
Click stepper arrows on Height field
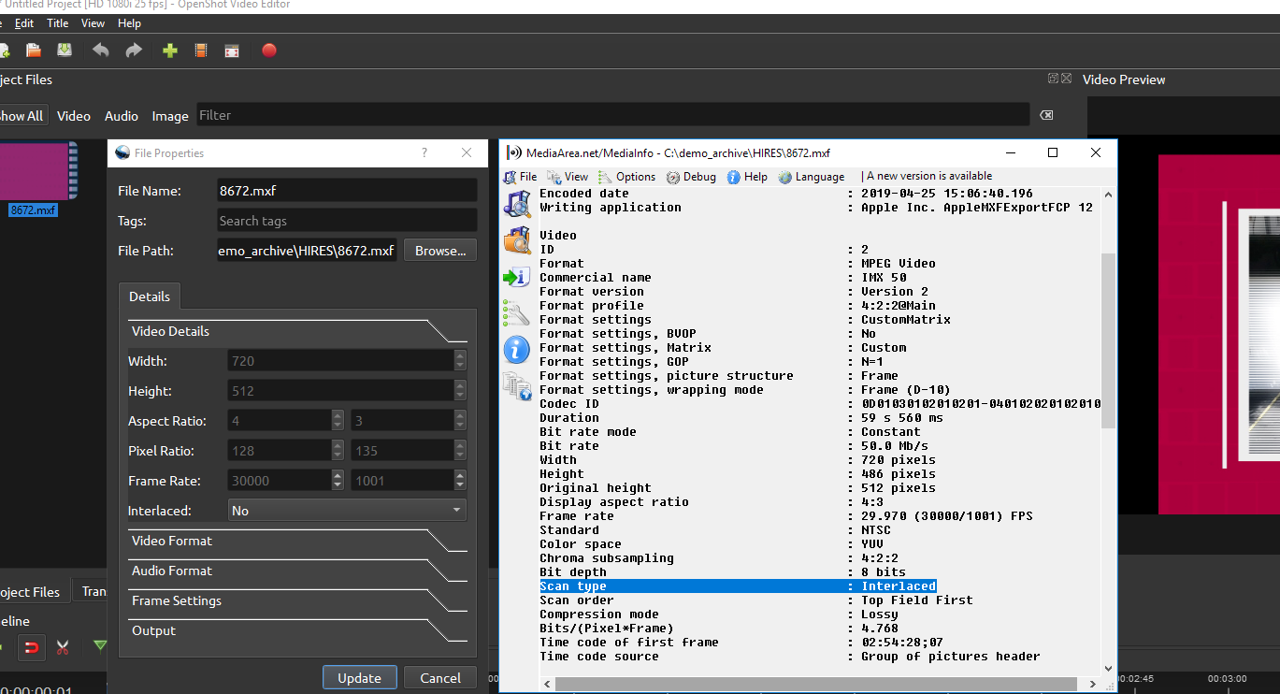click(460, 391)
